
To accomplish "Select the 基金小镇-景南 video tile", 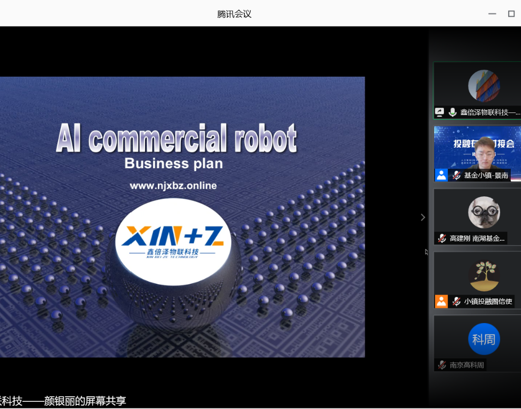I will click(x=478, y=153).
